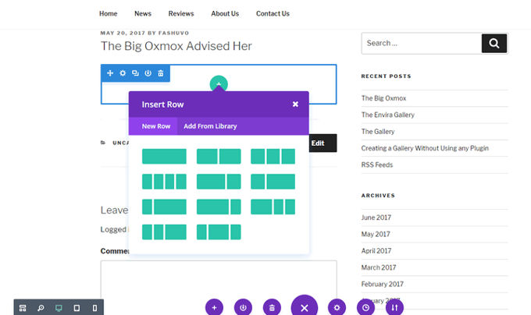
Task: Open the April 2017 archive
Action: [376, 251]
